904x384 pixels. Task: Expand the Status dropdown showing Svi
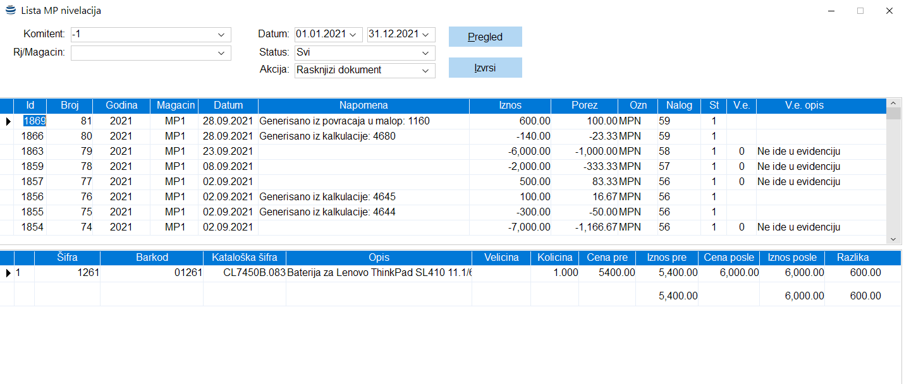[x=426, y=53]
